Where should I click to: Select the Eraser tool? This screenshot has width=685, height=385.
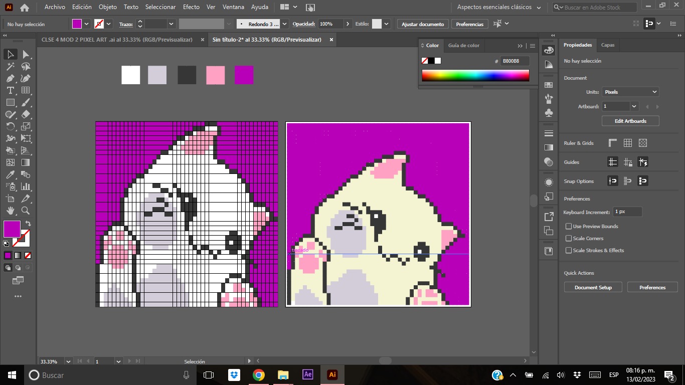pos(26,114)
